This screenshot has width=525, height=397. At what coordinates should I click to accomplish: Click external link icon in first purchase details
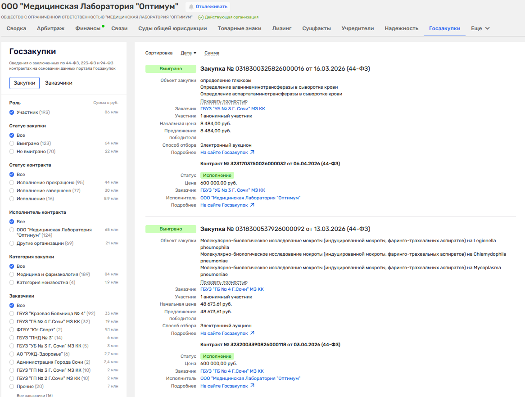252,153
